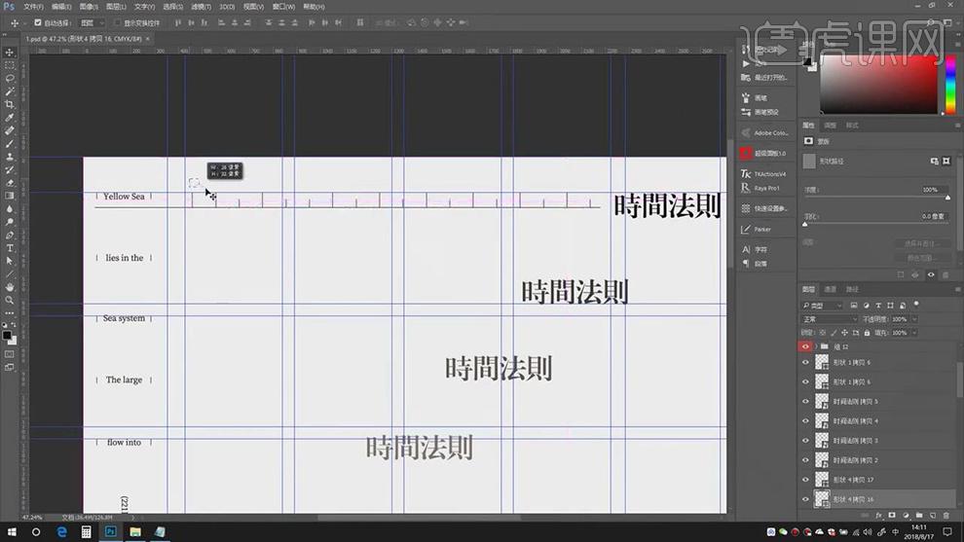The width and height of the screenshot is (964, 542).
Task: Select the Clone Stamp tool
Action: click(9, 157)
